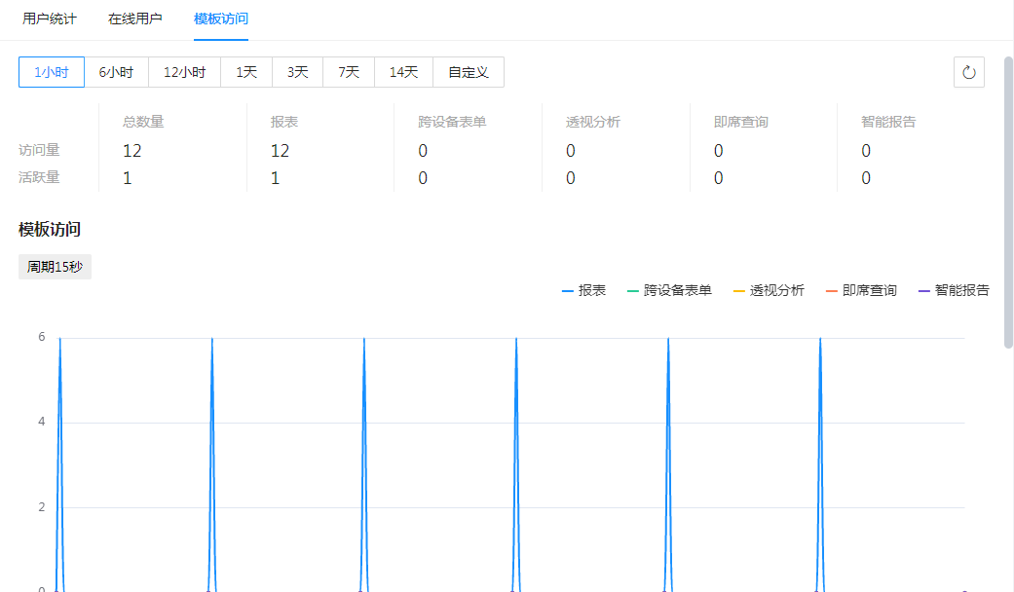Switch time range to 1天
The width and height of the screenshot is (1014, 592).
coord(246,72)
